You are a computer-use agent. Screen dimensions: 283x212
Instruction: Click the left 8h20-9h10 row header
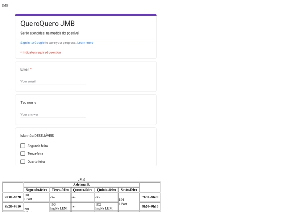13,206
